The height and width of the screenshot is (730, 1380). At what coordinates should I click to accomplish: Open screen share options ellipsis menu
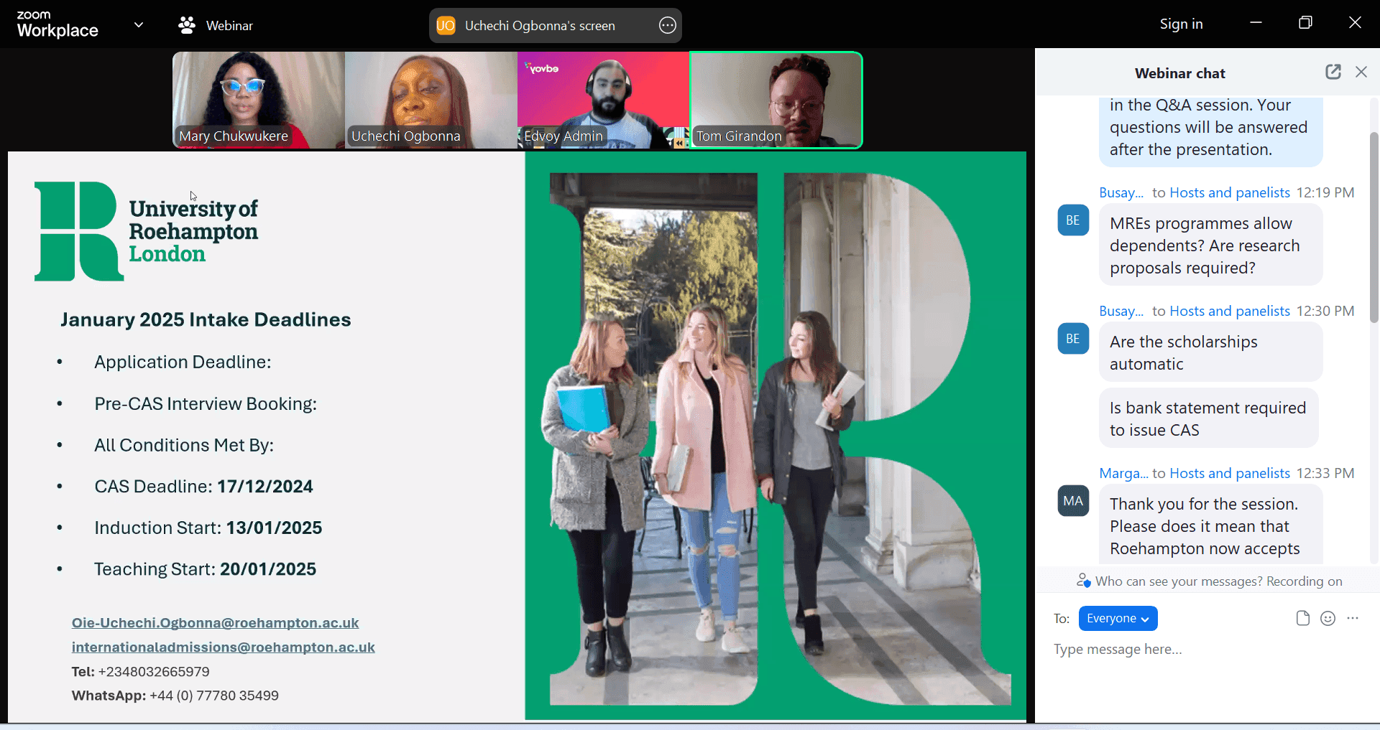(668, 25)
